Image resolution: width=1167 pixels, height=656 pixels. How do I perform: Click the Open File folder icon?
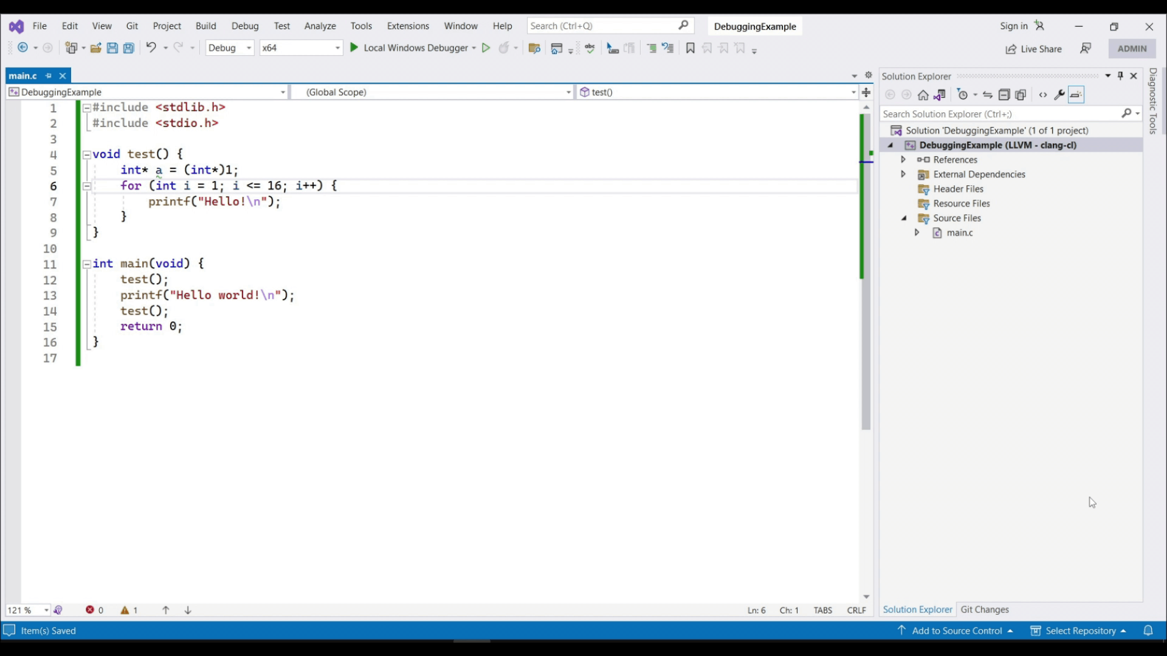(x=95, y=48)
